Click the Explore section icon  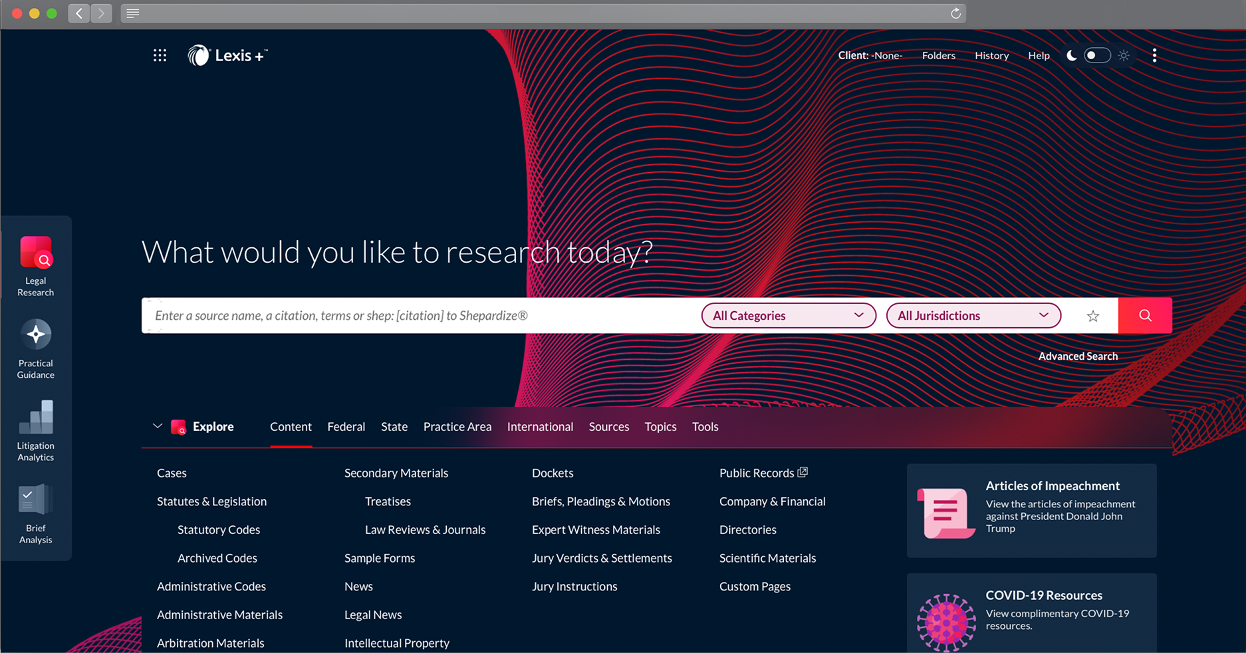tap(178, 427)
